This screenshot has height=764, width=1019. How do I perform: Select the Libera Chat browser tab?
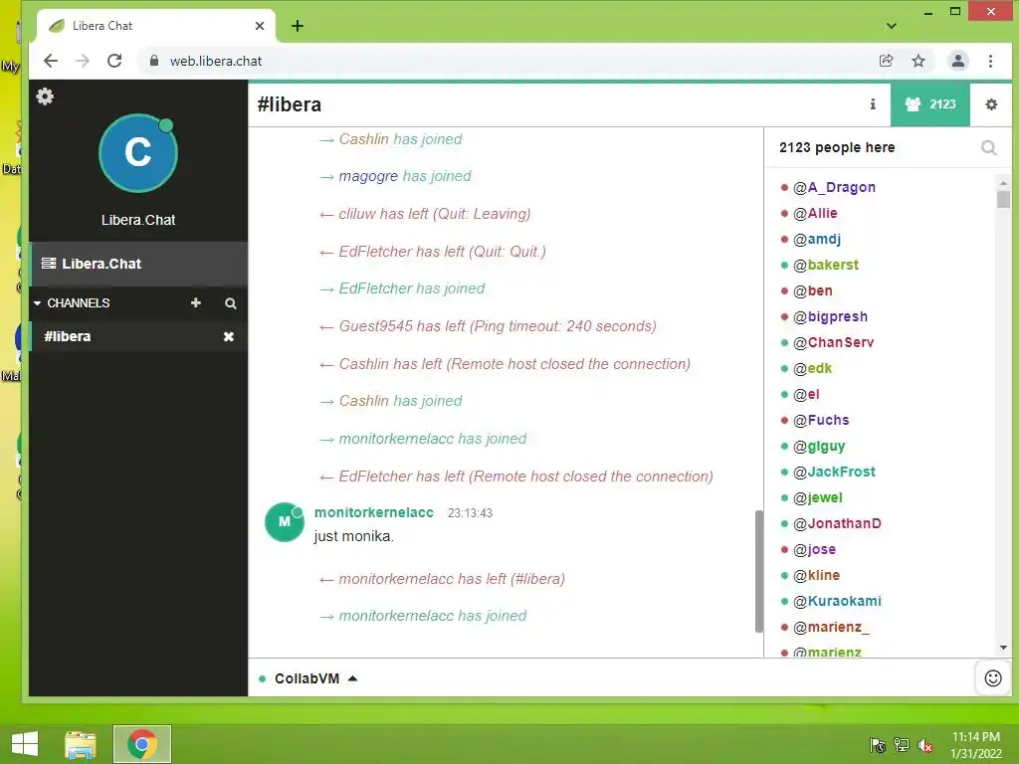click(156, 26)
